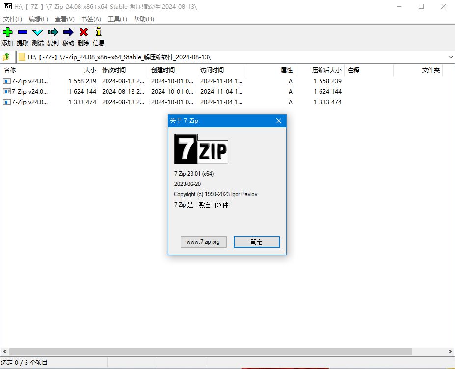Select the Copy (复制) arrow icon
The width and height of the screenshot is (455, 369).
[53, 32]
